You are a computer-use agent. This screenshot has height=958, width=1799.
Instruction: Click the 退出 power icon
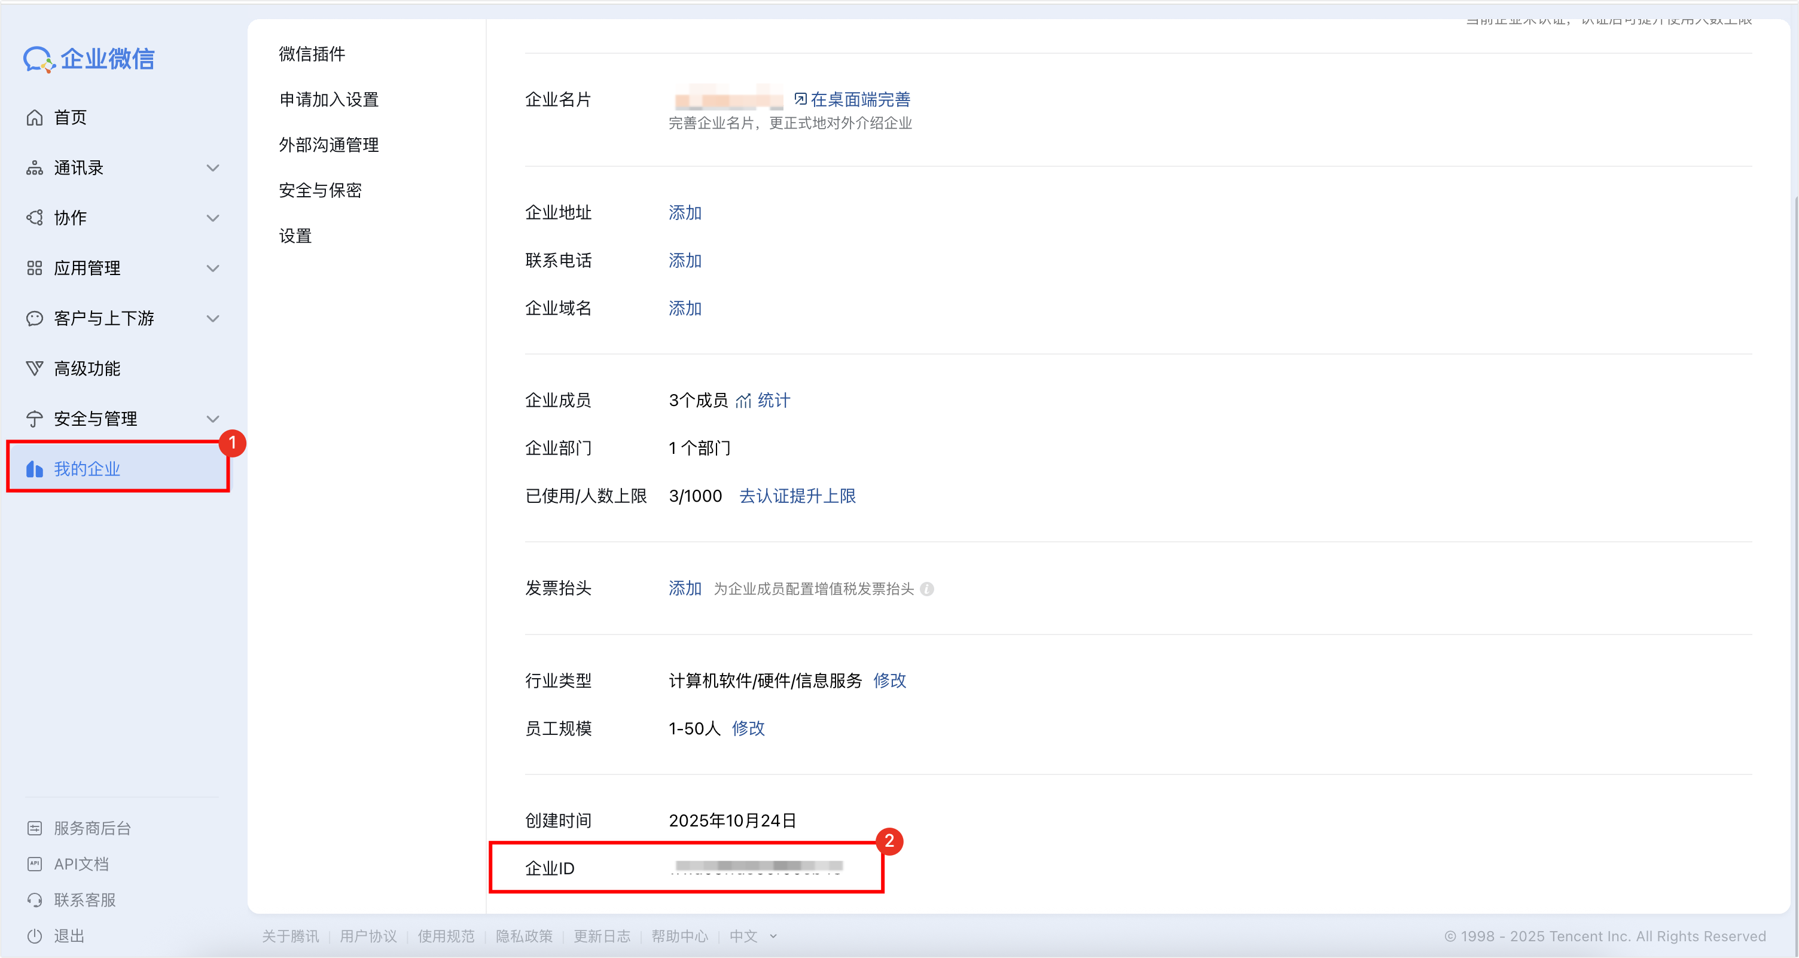tap(34, 936)
